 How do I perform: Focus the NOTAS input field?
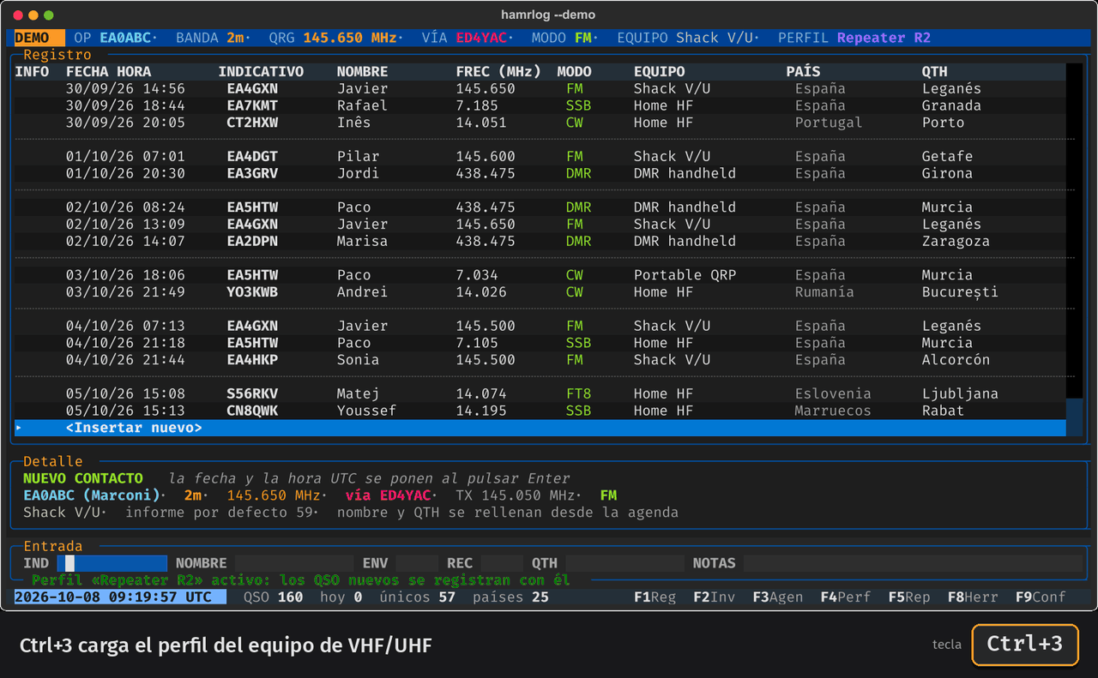(913, 563)
